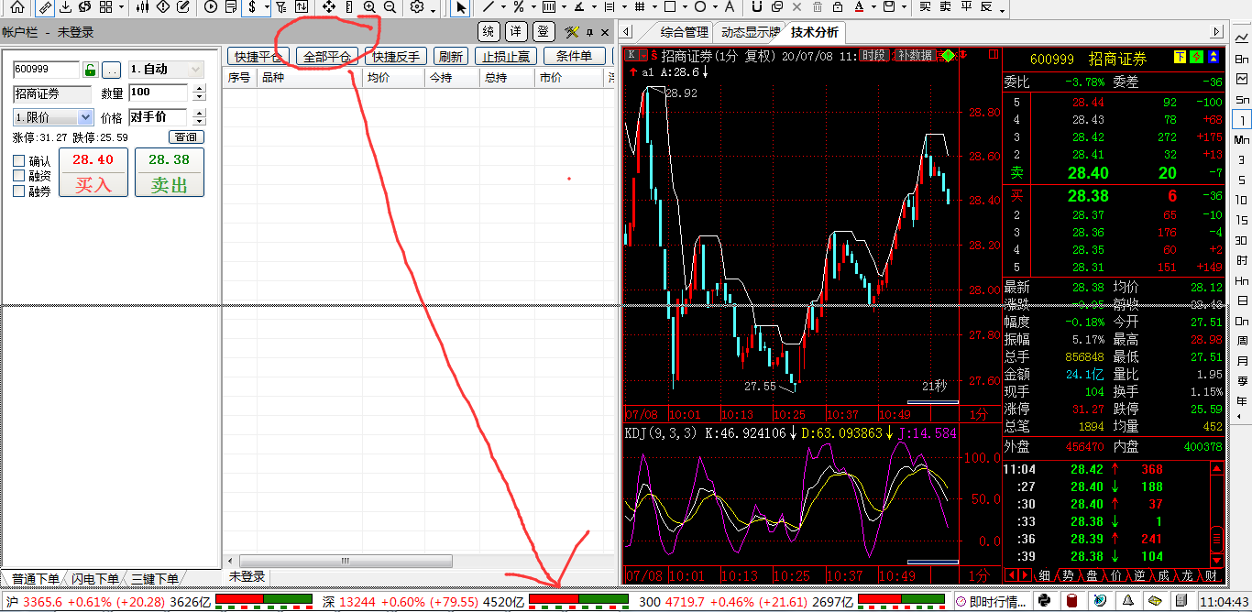Click the text annotation A tool

click(730, 7)
